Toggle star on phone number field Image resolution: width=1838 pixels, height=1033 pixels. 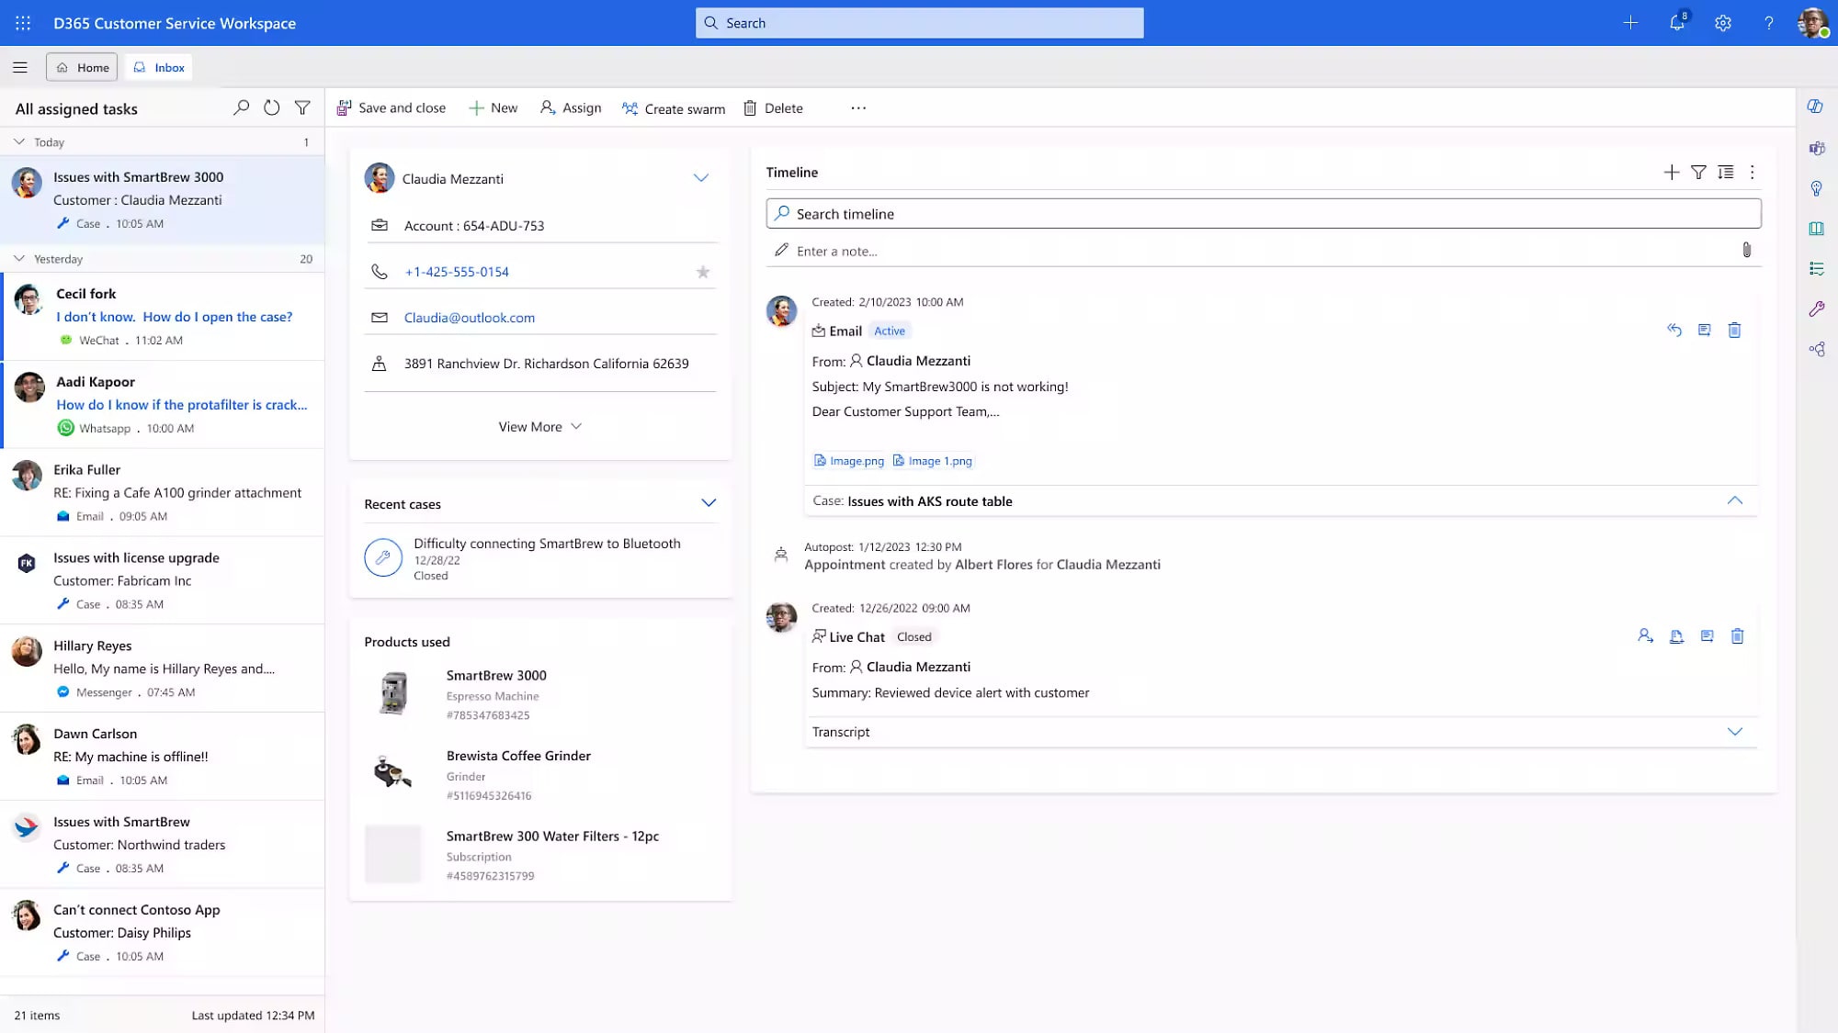pos(704,270)
